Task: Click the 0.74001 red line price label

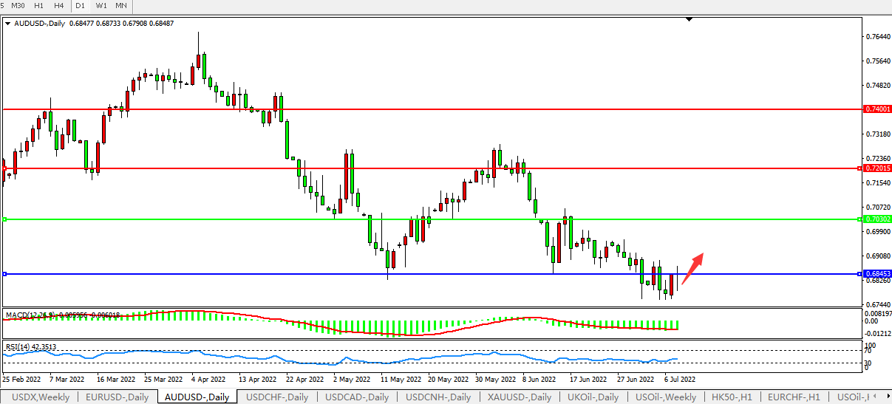Action: [877, 109]
